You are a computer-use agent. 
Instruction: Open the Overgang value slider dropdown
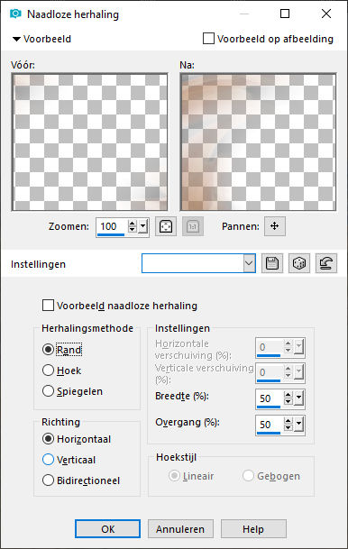298,424
